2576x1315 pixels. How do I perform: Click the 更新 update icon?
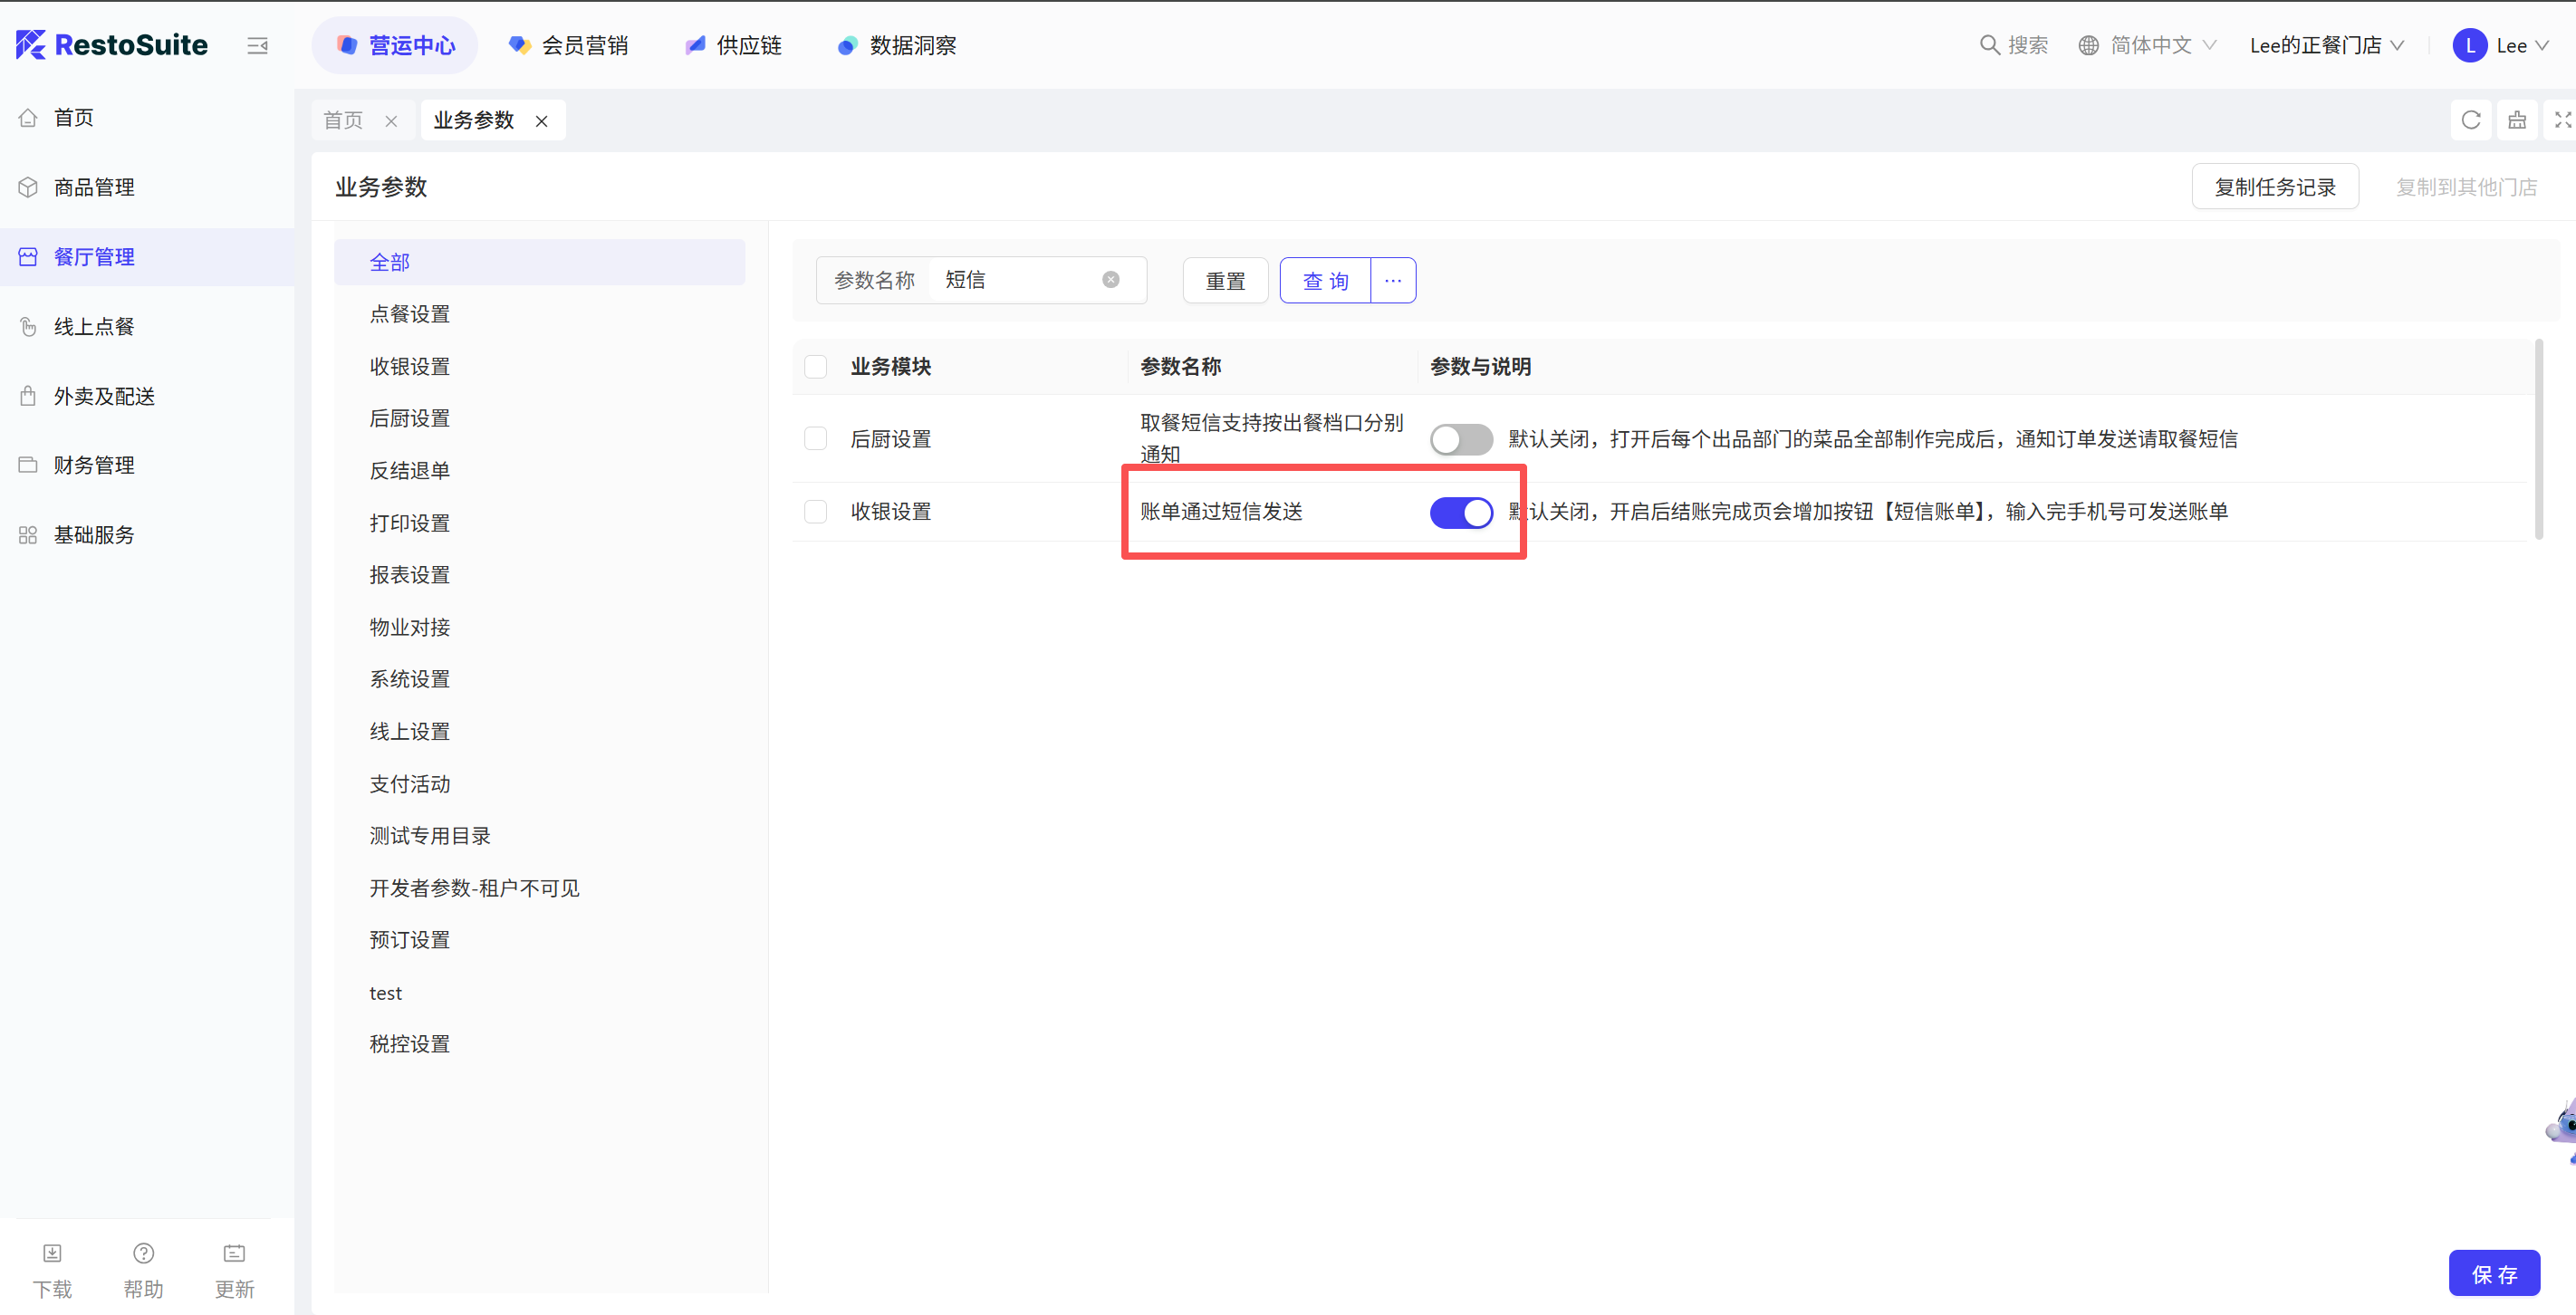point(234,1253)
